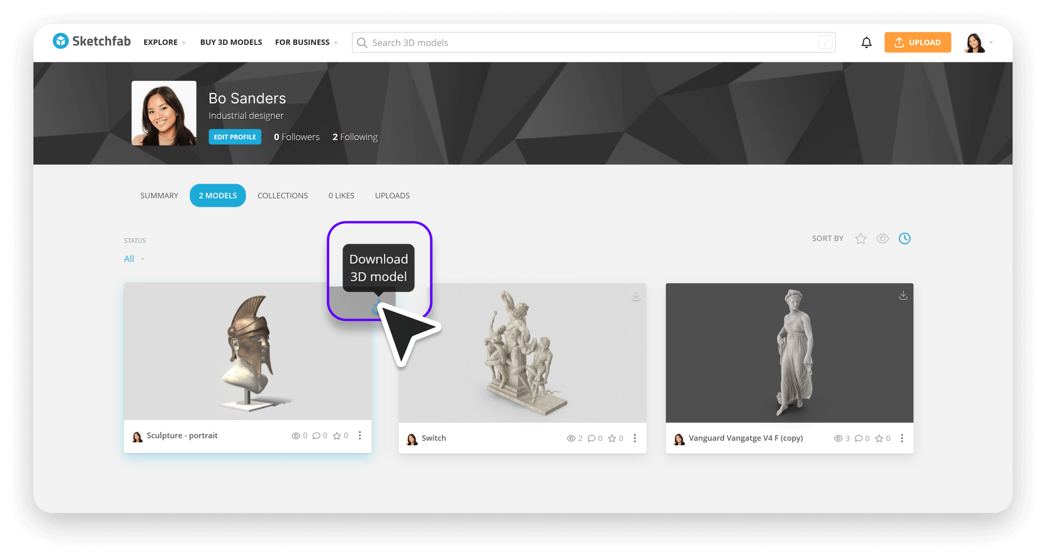The image size is (1046, 556).
Task: Click the Industrial designer tagline
Action: tap(246, 116)
